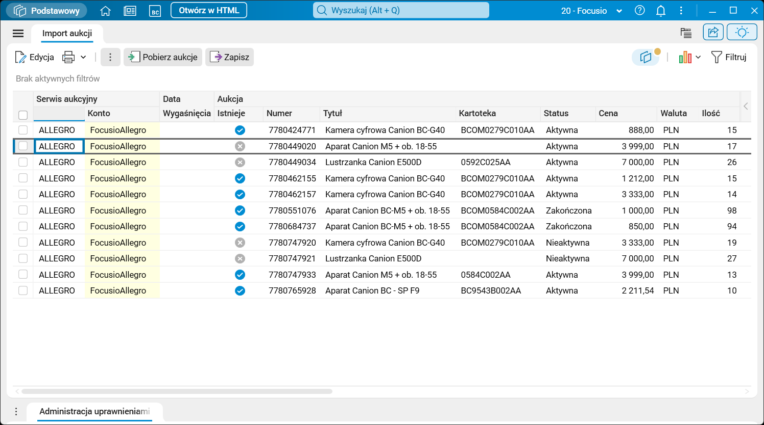Check the row for auction 7780684737

click(23, 226)
